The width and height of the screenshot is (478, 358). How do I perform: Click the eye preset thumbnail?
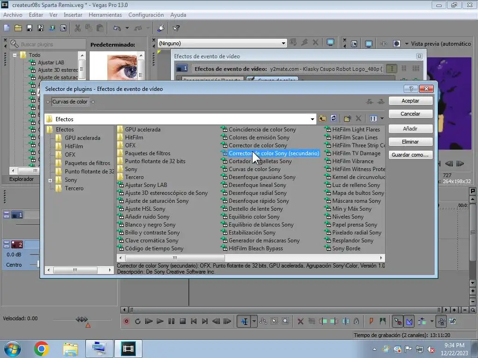(122, 67)
